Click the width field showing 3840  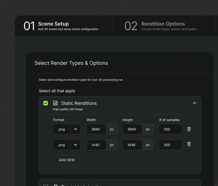coord(96,129)
